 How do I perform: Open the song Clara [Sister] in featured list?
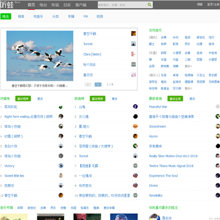(92, 54)
